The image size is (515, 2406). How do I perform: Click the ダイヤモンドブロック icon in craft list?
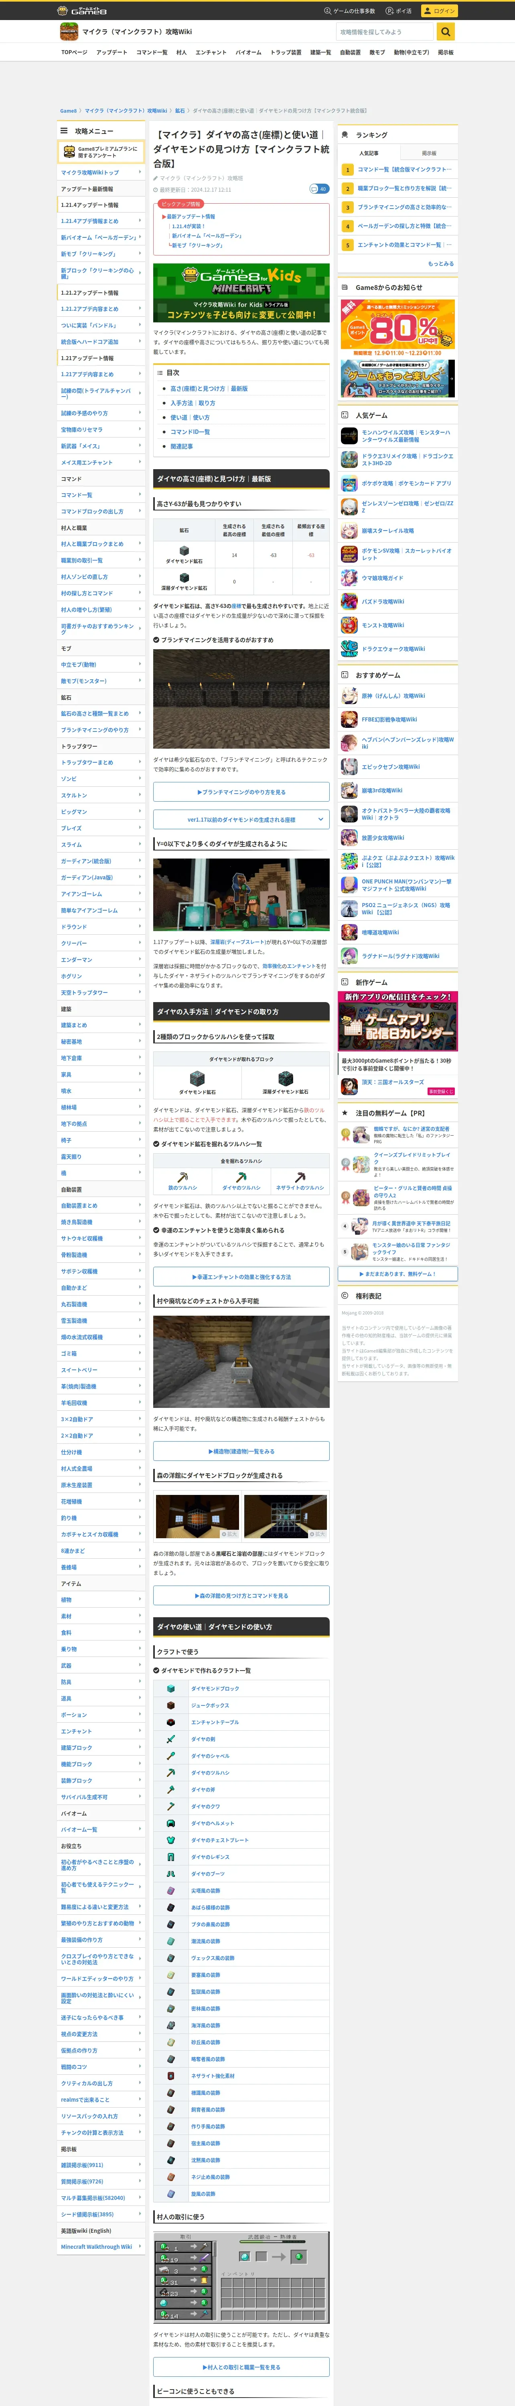[170, 1689]
